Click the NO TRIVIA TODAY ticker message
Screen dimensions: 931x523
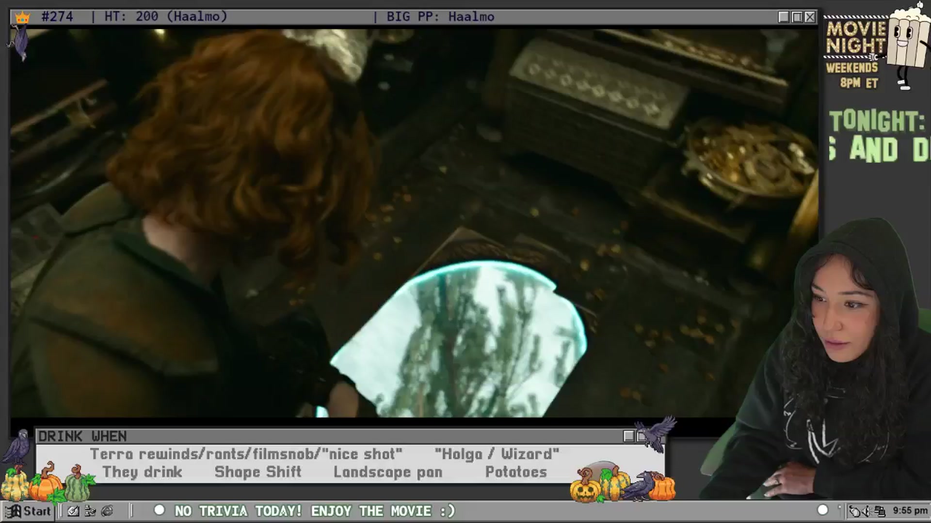[x=315, y=511]
